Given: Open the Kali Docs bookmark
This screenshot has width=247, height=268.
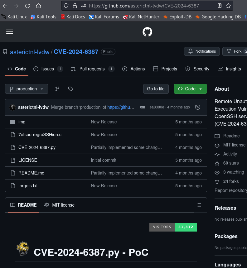Looking at the screenshot, I should coord(73,17).
